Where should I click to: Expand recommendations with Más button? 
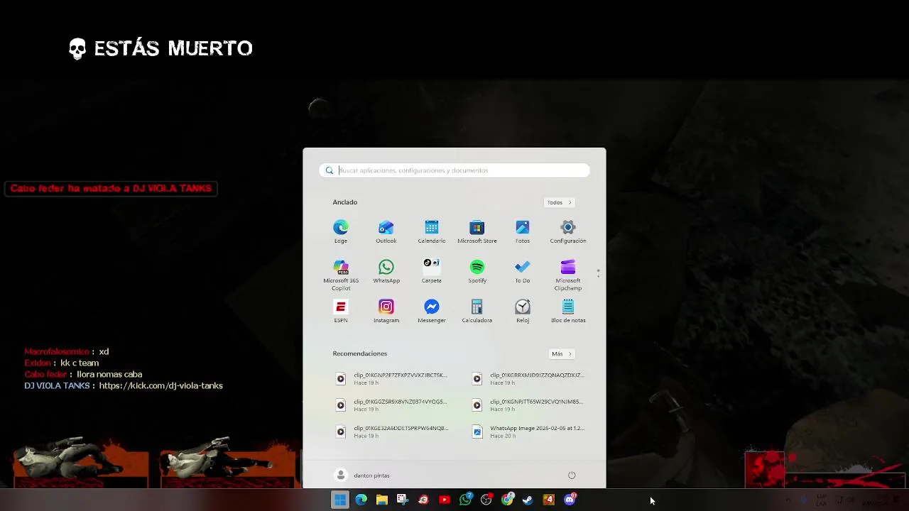point(561,353)
